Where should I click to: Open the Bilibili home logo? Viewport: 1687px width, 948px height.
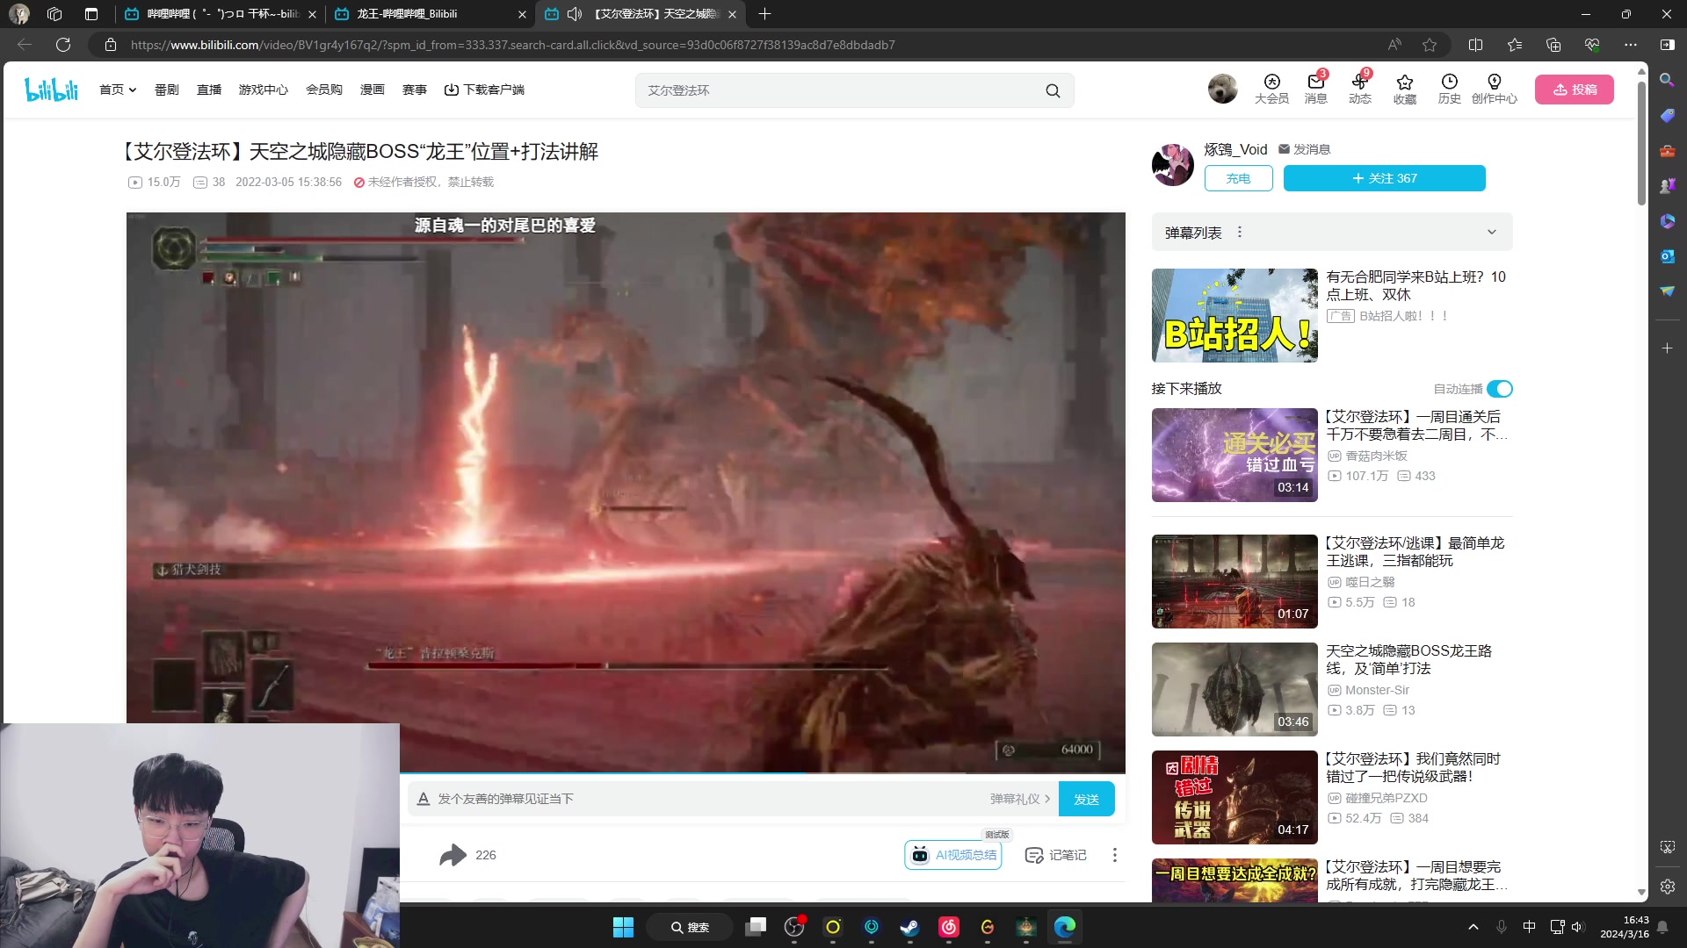pyautogui.click(x=52, y=90)
